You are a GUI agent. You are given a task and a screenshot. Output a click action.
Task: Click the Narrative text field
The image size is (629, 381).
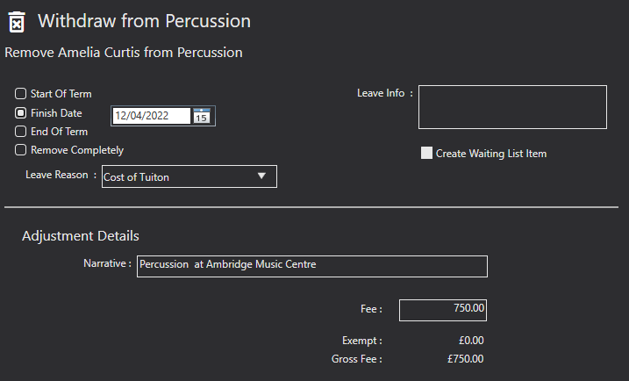[x=312, y=266]
